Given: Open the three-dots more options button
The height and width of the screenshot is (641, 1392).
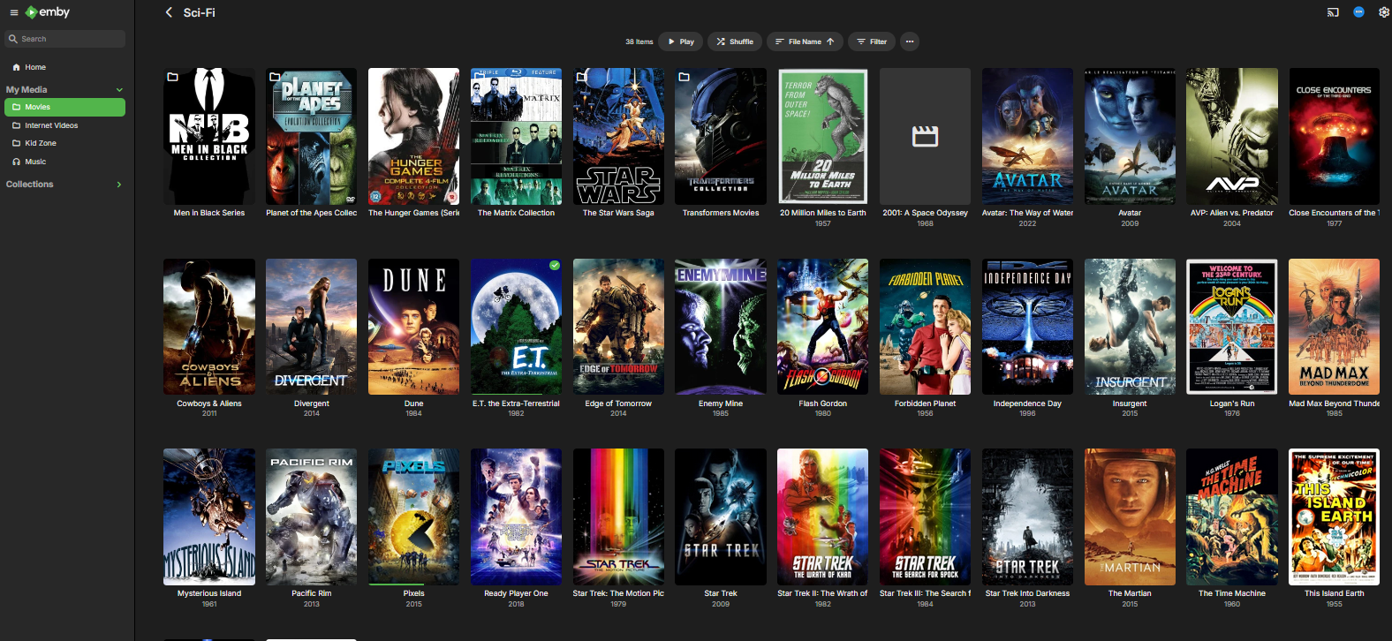Looking at the screenshot, I should click(x=910, y=41).
